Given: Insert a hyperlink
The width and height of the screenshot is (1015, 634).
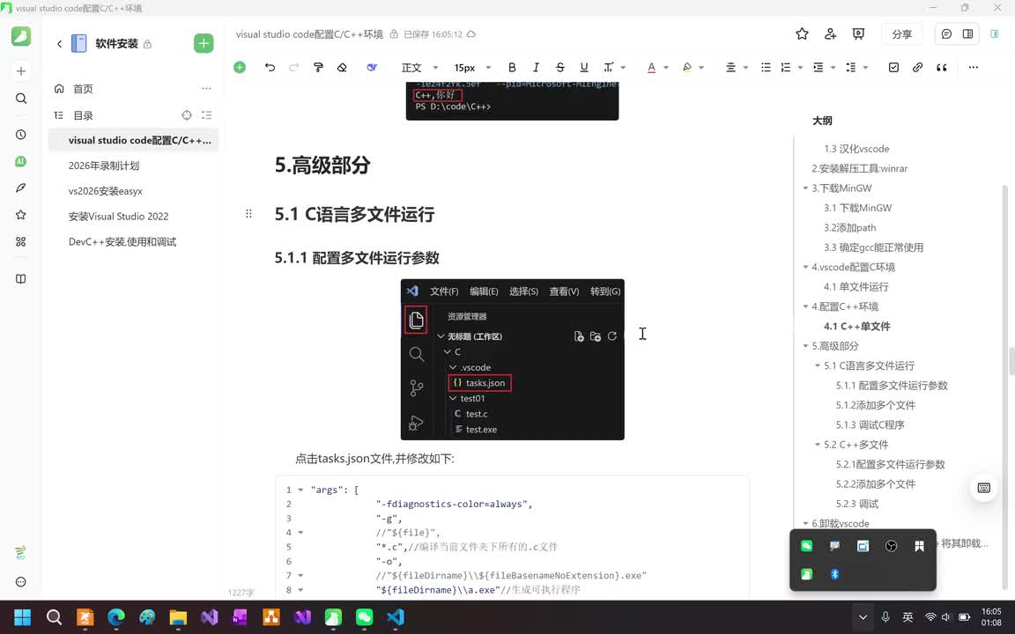Looking at the screenshot, I should [917, 67].
